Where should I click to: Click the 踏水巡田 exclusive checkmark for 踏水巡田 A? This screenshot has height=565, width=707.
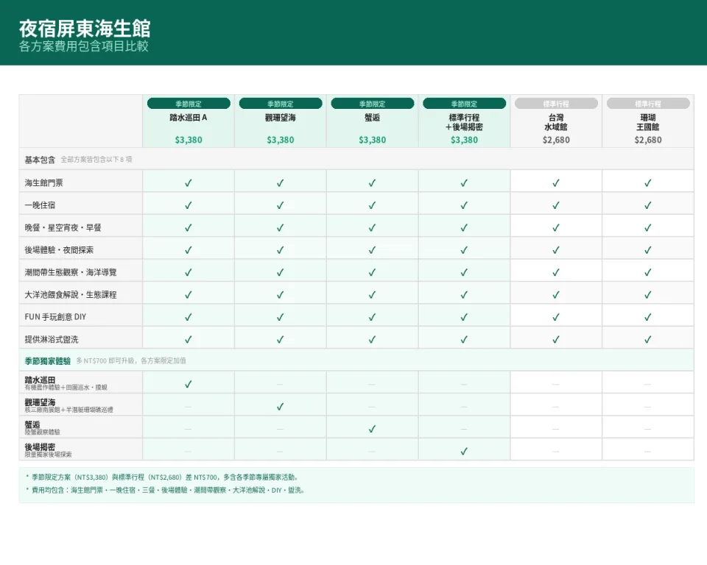pyautogui.click(x=189, y=384)
